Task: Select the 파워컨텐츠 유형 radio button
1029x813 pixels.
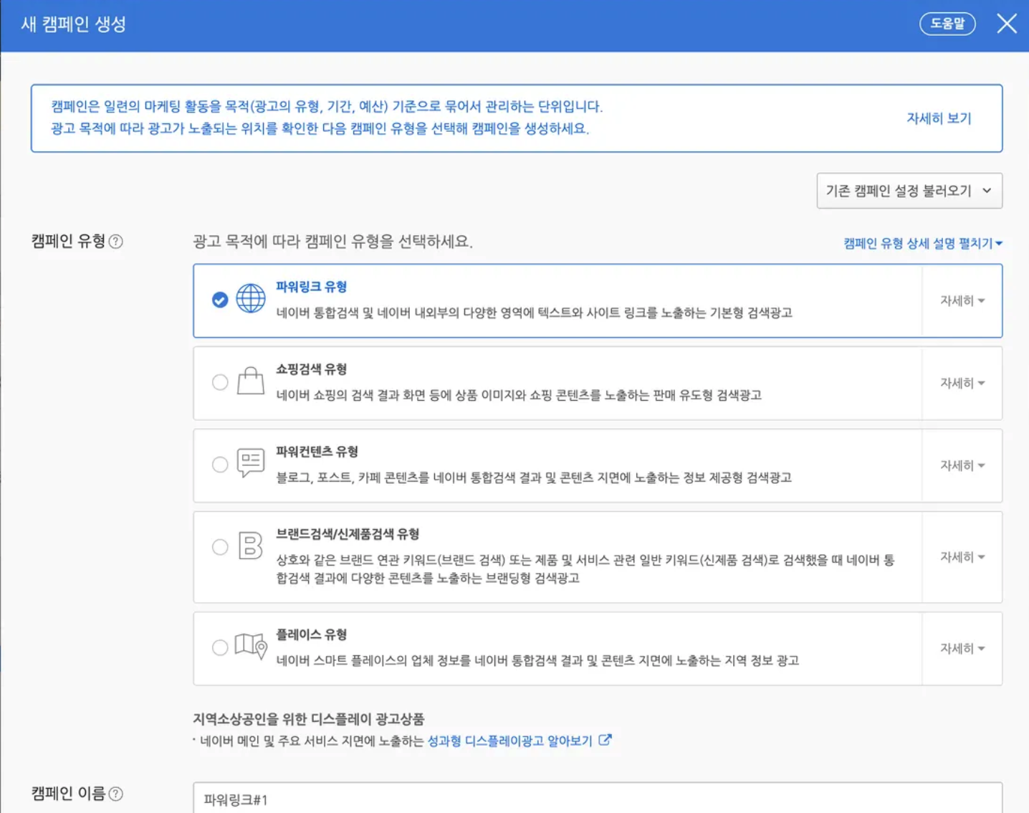Action: click(x=220, y=465)
